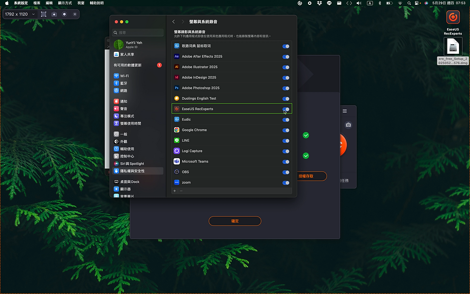Open Control Center in menu bar
The image size is (470, 294).
pyautogui.click(x=417, y=3)
